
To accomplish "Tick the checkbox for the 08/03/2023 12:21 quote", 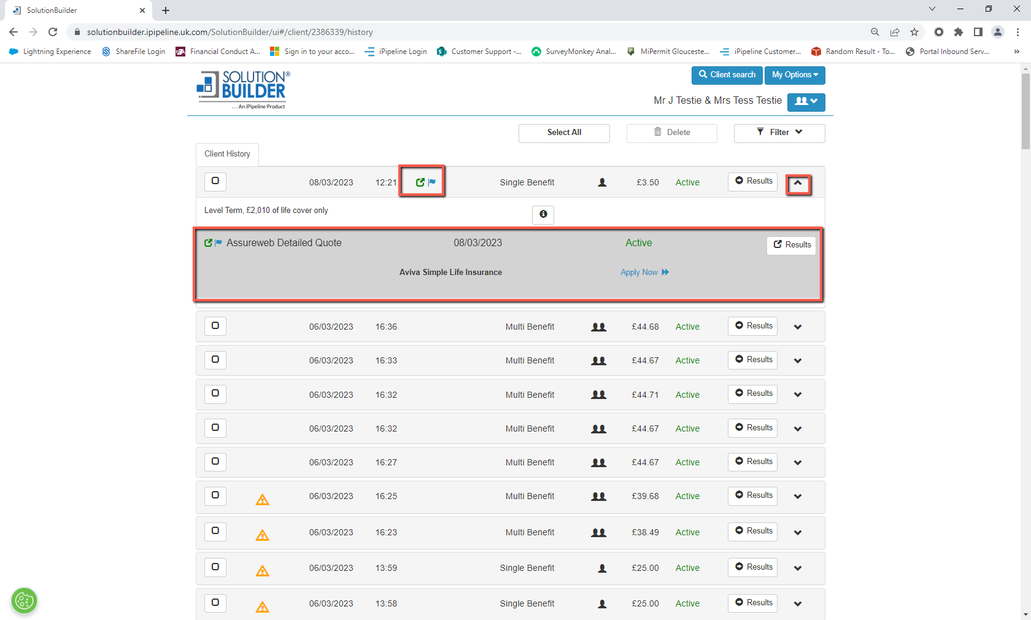I will point(215,181).
